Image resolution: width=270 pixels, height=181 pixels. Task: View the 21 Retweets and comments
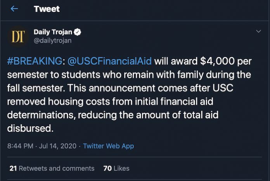click(x=52, y=169)
